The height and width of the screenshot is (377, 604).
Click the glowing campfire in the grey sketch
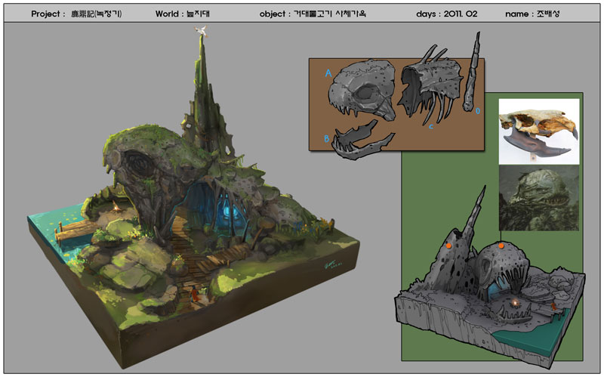coord(516,303)
